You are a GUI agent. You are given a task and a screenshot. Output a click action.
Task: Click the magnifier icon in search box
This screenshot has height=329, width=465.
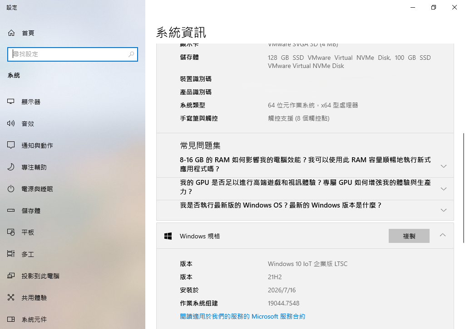[x=131, y=54]
